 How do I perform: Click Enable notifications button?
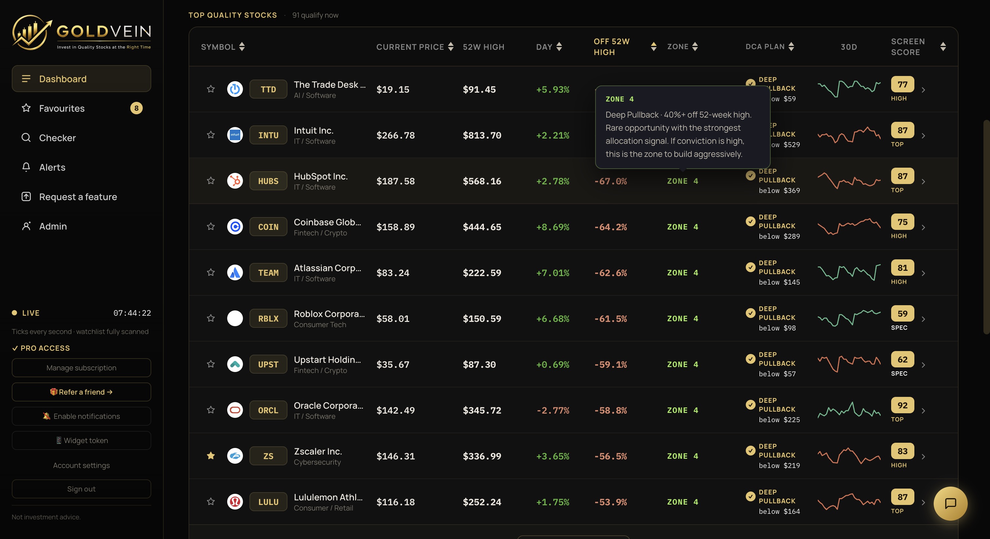pyautogui.click(x=81, y=416)
